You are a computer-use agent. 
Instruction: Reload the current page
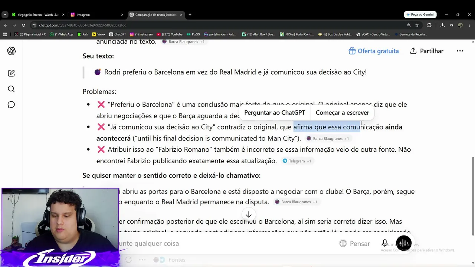[23, 25]
